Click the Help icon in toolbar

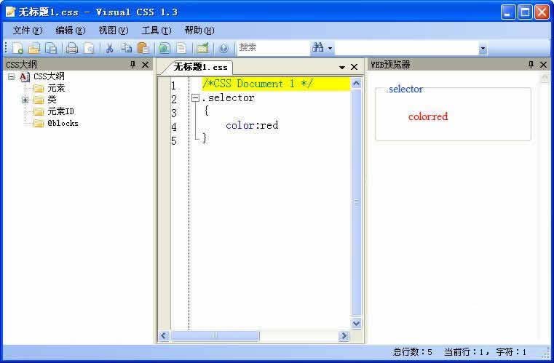click(223, 48)
